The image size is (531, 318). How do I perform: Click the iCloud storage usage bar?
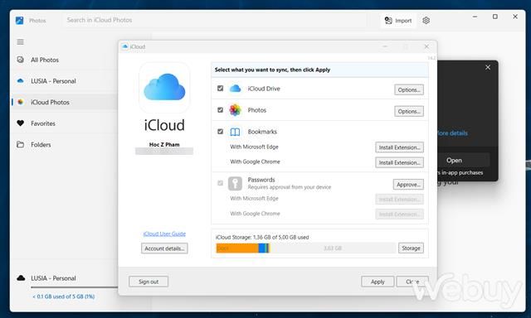coord(305,248)
